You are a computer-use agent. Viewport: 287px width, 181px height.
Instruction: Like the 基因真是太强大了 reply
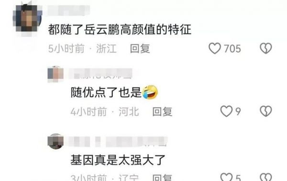click(226, 177)
